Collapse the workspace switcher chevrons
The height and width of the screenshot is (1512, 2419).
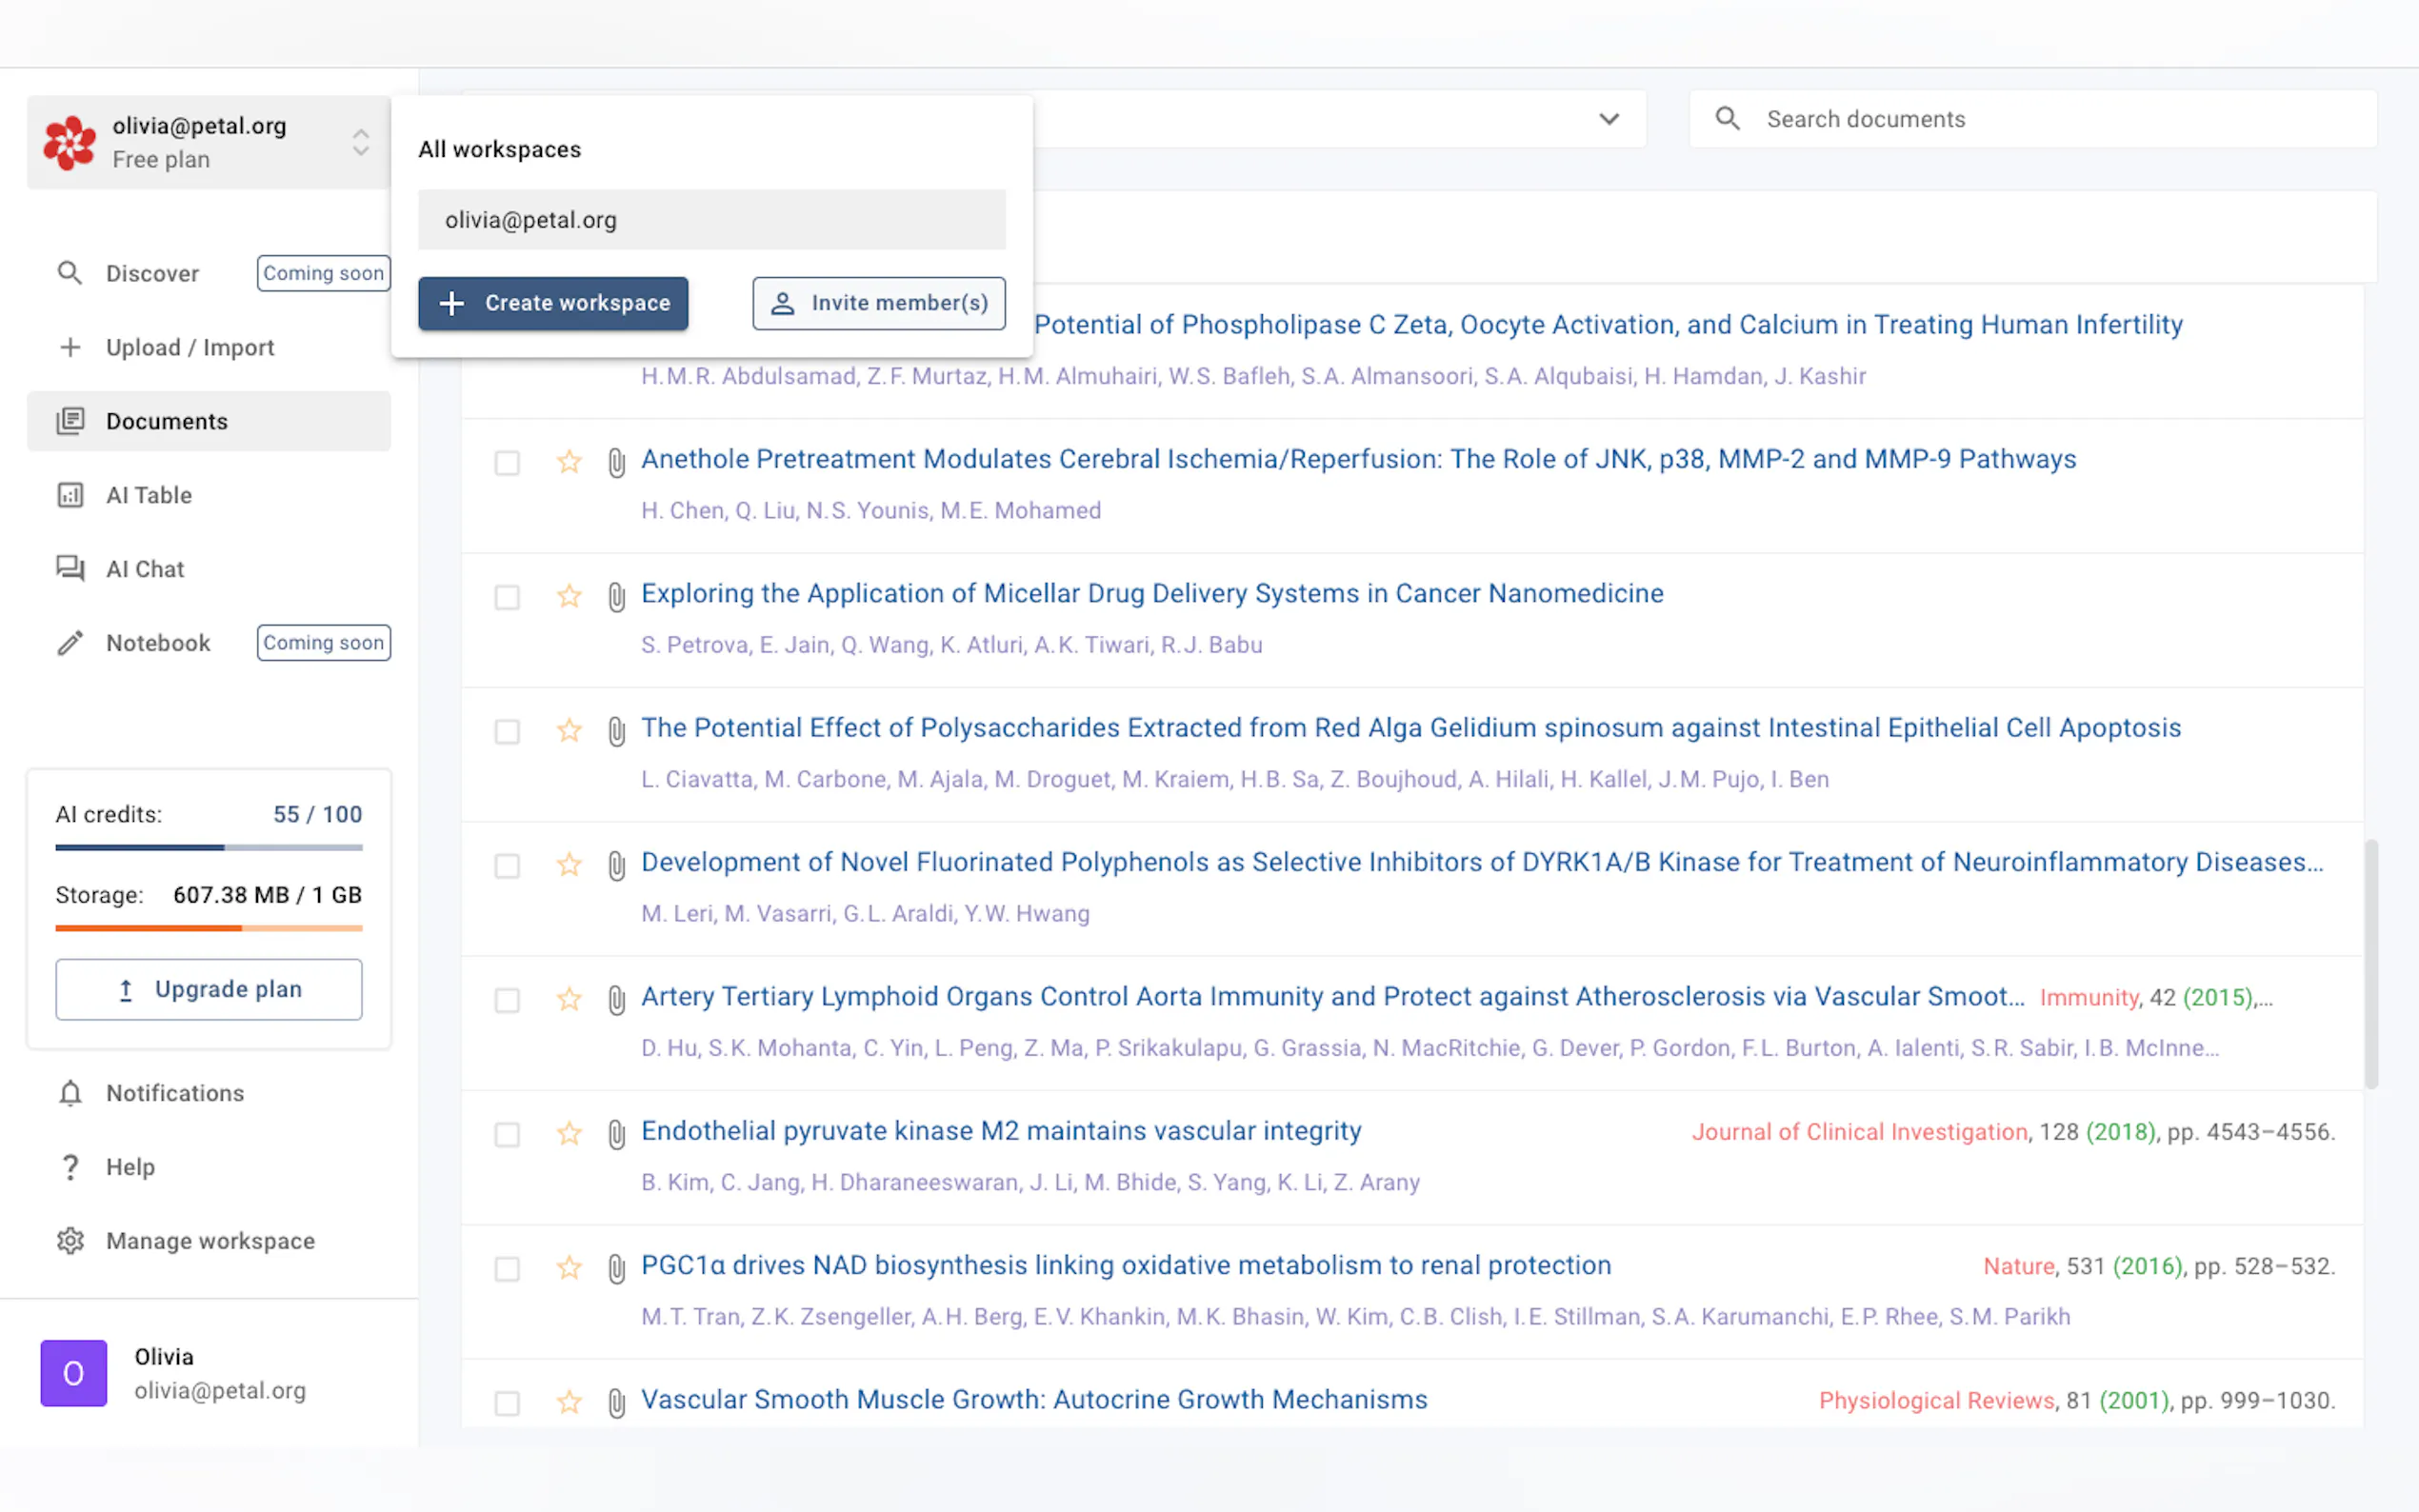click(x=361, y=142)
